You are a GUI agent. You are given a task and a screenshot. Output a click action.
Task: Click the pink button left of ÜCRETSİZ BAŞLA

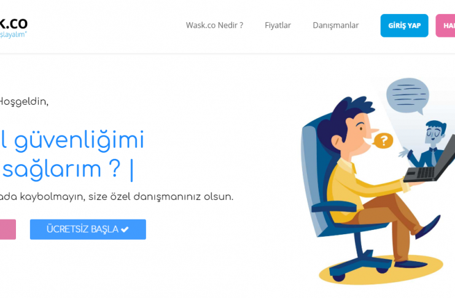(8, 229)
